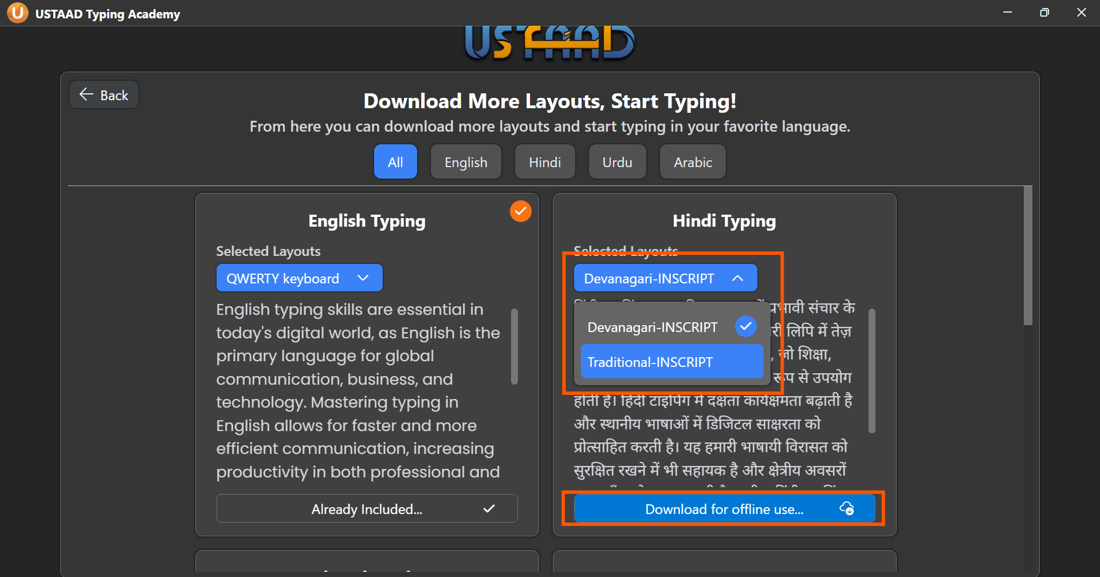Show only Urdu layouts
Image resolution: width=1100 pixels, height=577 pixels.
(617, 162)
